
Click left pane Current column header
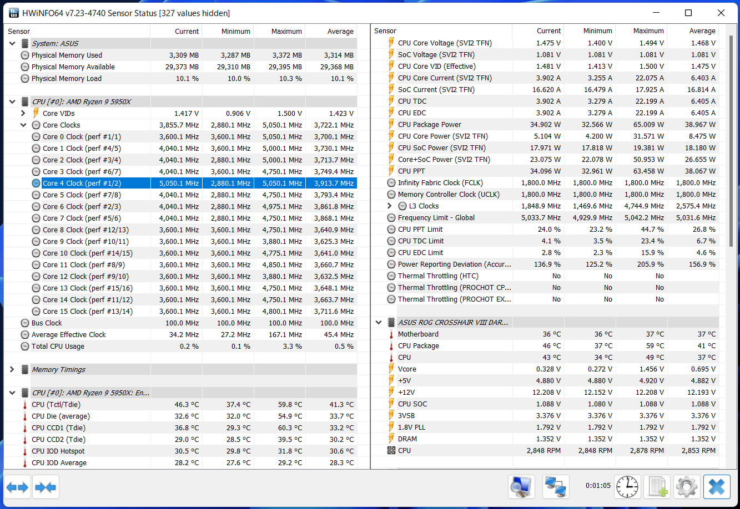click(176, 31)
